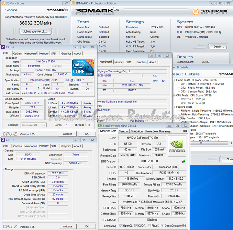Click the GPU-Z BIOS Version 70.00.21.00.00 field
This screenshot has width=233, height=230.
(x=149, y=161)
